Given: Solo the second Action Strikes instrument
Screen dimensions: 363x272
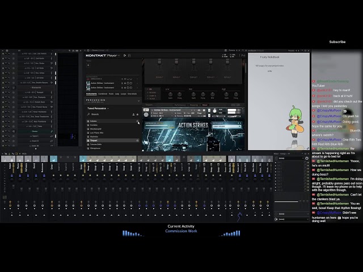Looking at the screenshot, I should coord(123,88).
